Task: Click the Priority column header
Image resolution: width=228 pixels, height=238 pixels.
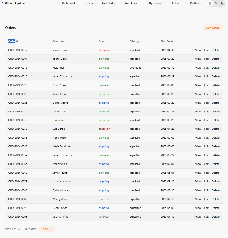Action: [x=134, y=41]
